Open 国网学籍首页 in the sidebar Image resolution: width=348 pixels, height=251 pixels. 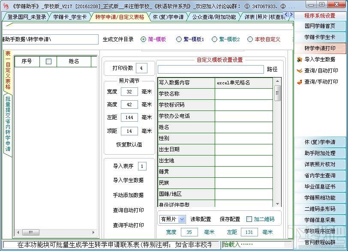coord(320,26)
